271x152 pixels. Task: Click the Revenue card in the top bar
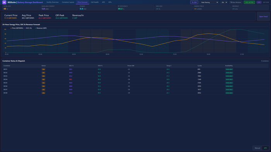(250, 8)
